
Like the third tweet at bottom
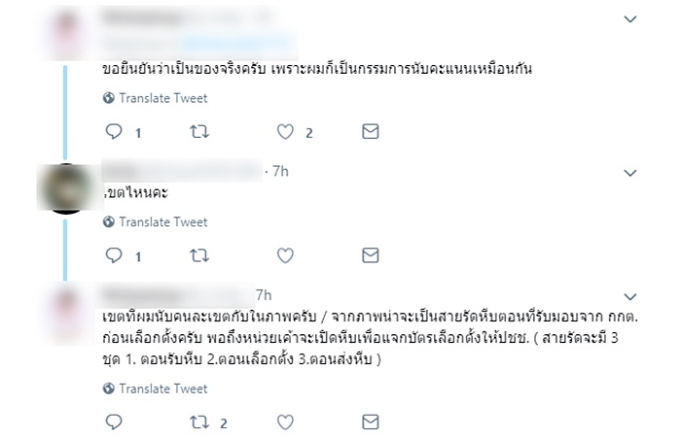[x=285, y=422]
